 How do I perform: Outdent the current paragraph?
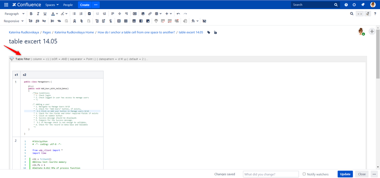coord(97,14)
